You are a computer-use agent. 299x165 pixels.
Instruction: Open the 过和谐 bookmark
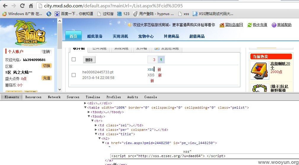[x=105, y=14]
